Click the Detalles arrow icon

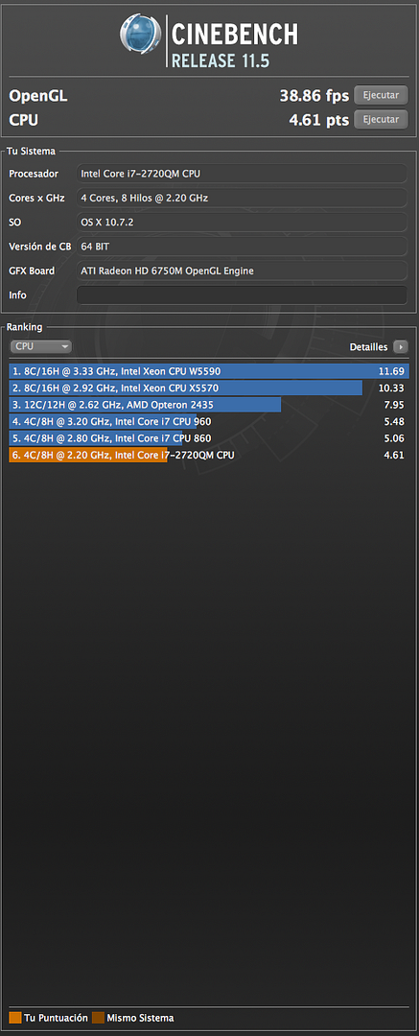(401, 347)
